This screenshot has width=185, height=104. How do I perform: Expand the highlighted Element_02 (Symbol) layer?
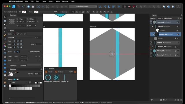point(153,34)
